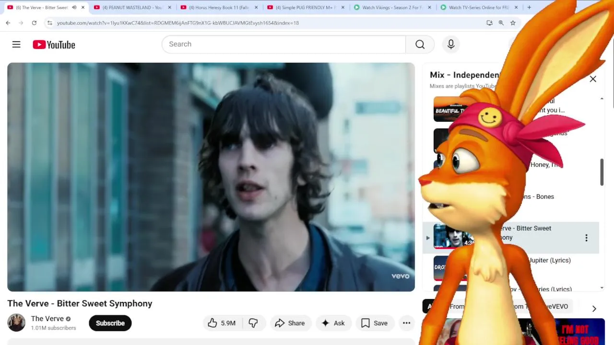
Task: Save the video to a playlist
Action: pyautogui.click(x=374, y=323)
